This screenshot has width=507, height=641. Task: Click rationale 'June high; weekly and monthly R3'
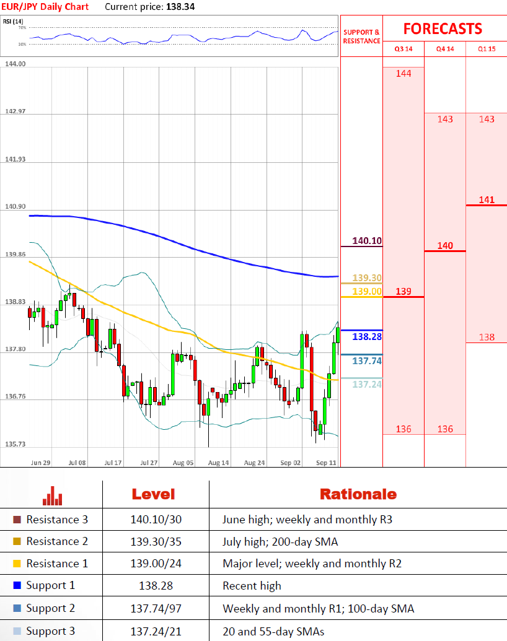point(307,520)
